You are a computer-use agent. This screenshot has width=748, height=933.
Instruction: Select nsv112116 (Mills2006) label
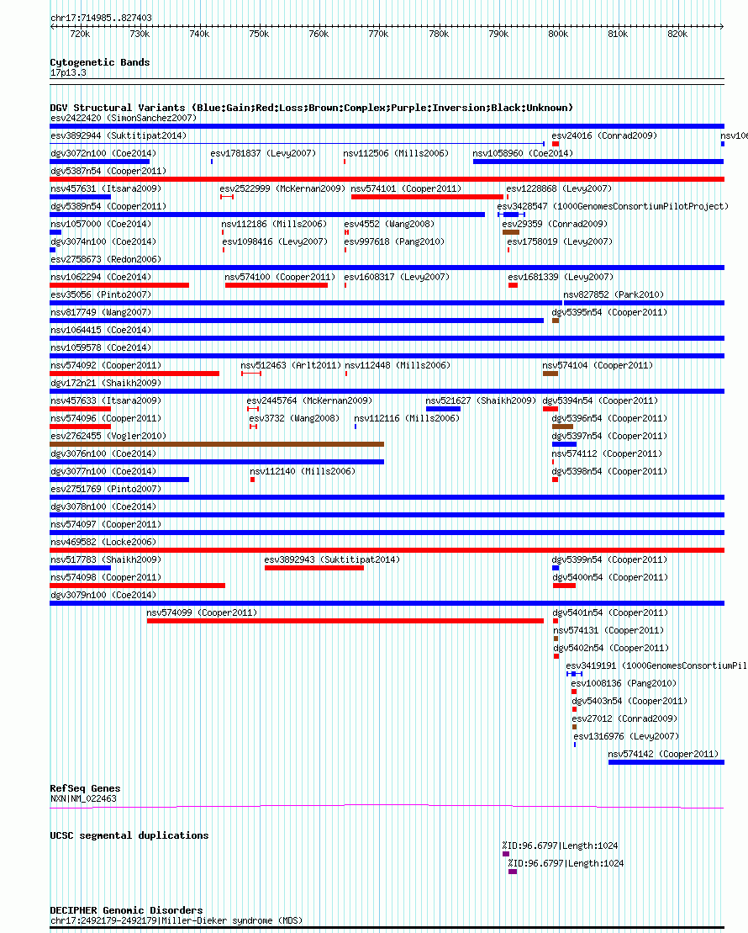point(407,418)
